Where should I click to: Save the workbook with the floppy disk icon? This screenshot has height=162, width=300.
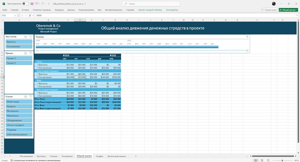click(x=32, y=4)
